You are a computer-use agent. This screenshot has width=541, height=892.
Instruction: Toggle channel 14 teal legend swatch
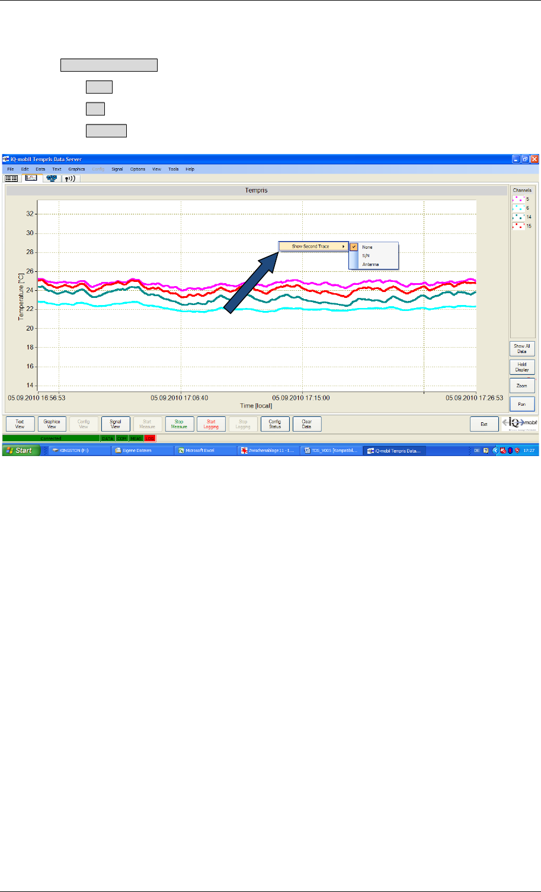[518, 217]
